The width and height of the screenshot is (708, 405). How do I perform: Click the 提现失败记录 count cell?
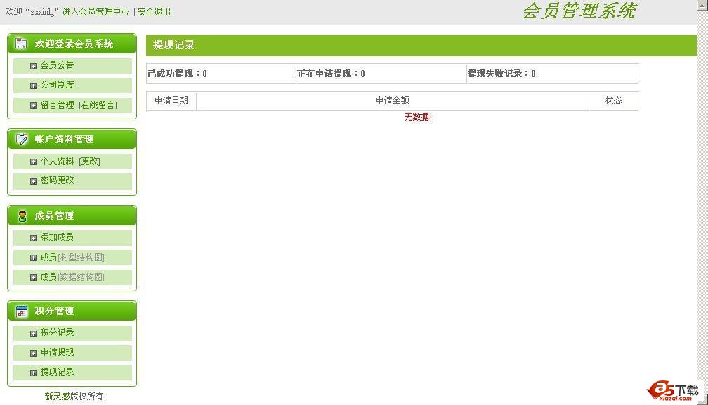click(x=552, y=74)
